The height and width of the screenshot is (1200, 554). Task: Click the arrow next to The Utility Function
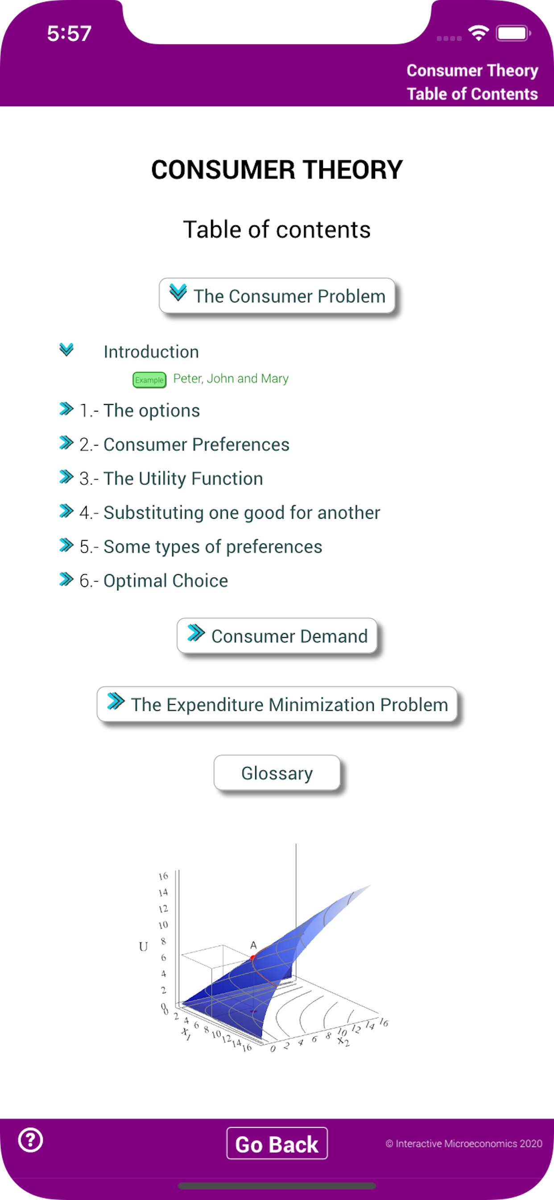pos(66,477)
